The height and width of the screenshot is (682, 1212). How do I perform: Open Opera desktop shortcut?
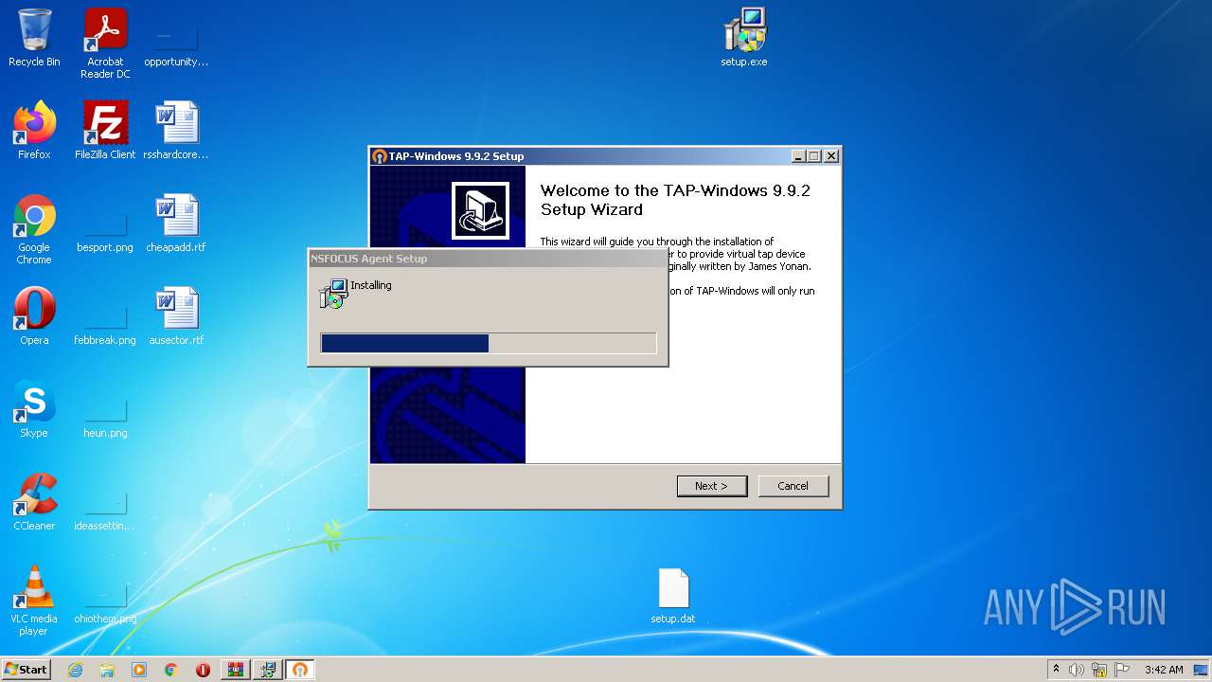click(34, 316)
